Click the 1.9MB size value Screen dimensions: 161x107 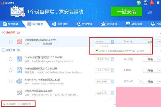(127, 70)
